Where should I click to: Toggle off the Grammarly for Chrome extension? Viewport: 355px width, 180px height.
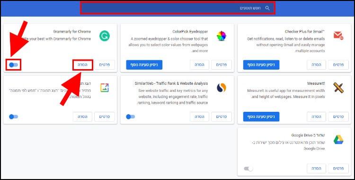(x=13, y=65)
